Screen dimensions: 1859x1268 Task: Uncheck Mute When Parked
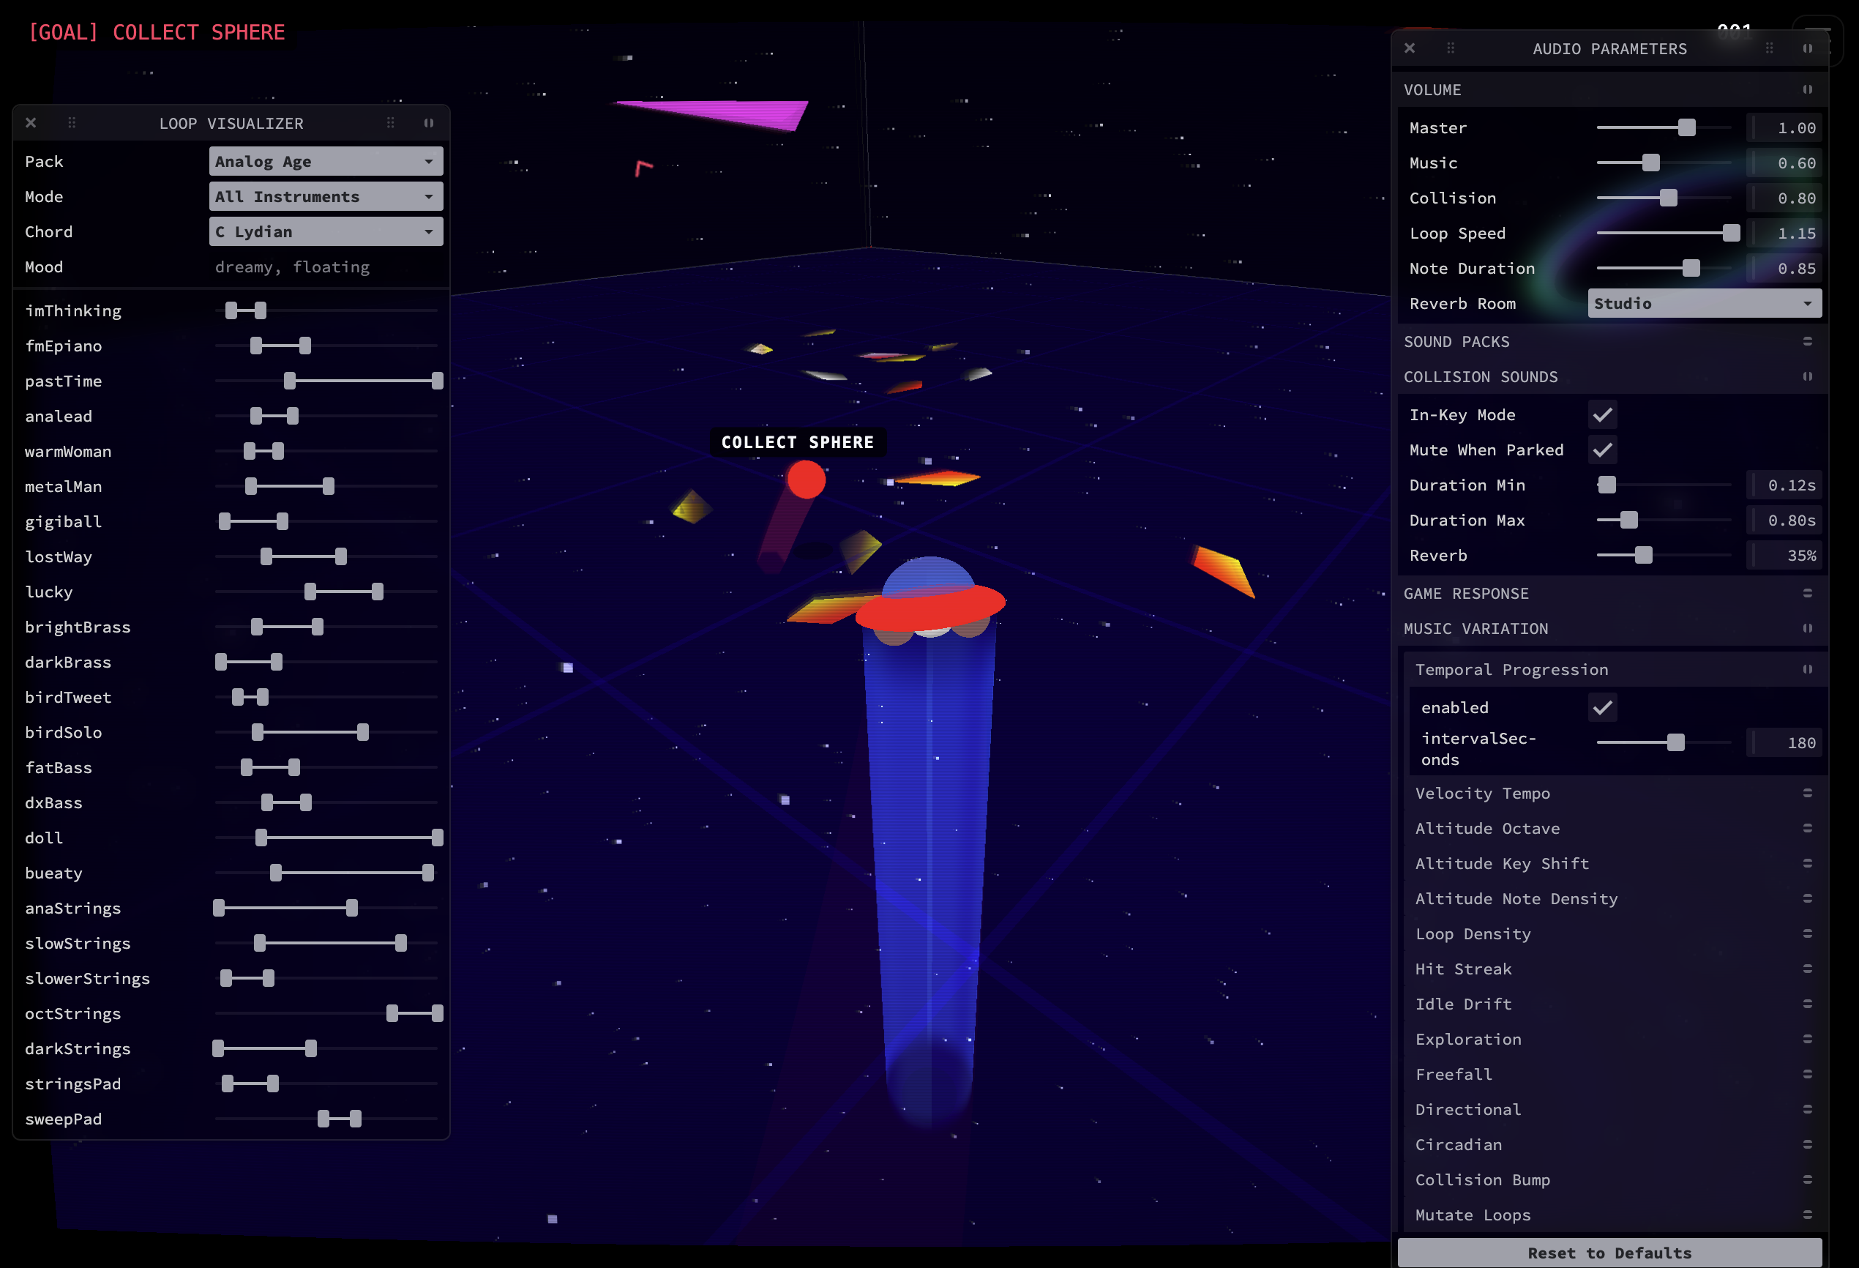pyautogui.click(x=1602, y=450)
